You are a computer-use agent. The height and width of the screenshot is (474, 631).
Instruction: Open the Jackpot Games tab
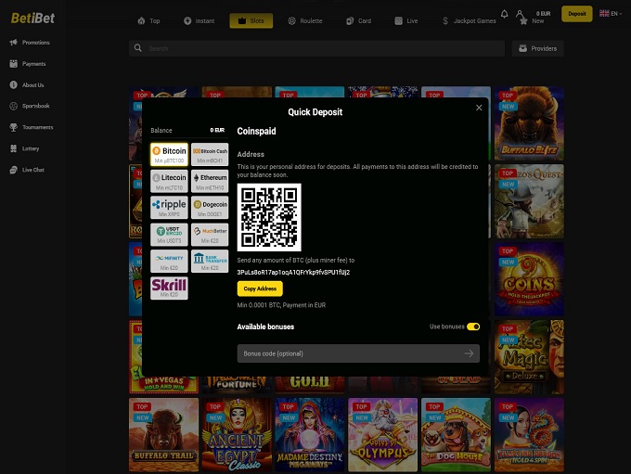tap(469, 19)
